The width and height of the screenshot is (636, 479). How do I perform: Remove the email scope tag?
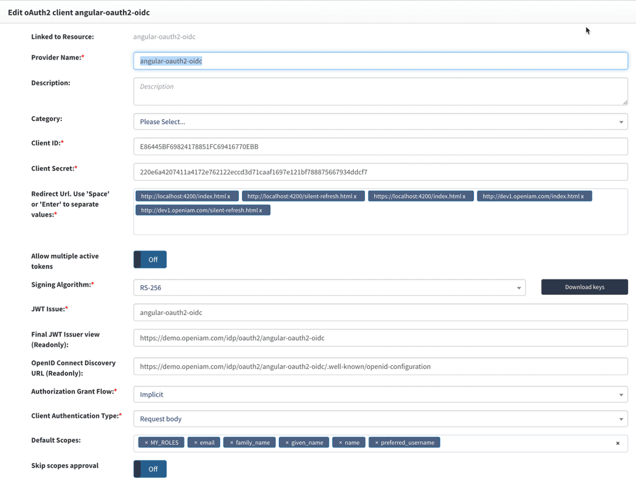coord(195,442)
